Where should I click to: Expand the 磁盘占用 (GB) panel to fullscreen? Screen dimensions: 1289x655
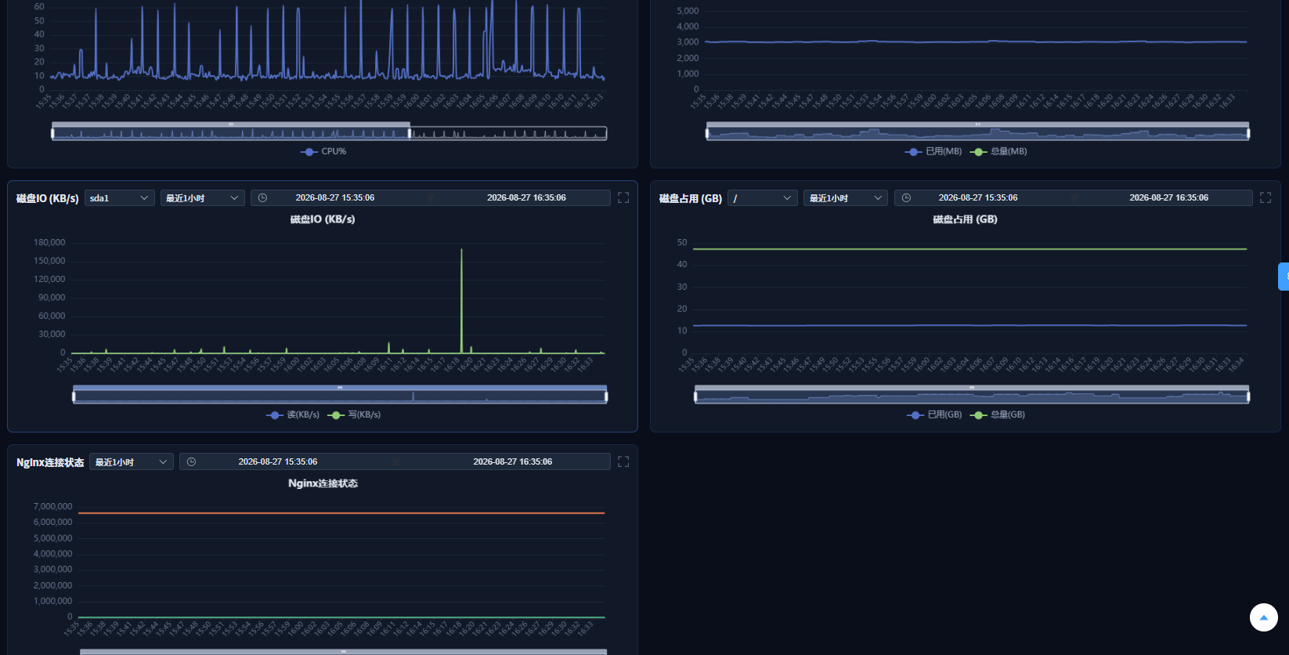pyautogui.click(x=1266, y=198)
